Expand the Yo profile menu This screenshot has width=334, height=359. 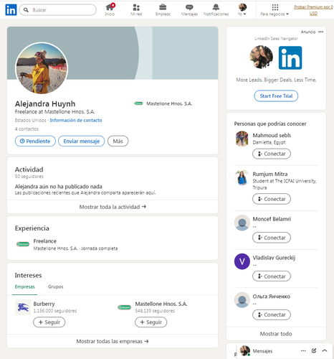(242, 10)
